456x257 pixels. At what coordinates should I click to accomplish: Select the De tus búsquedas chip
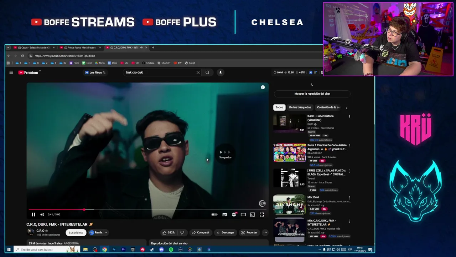point(300,107)
